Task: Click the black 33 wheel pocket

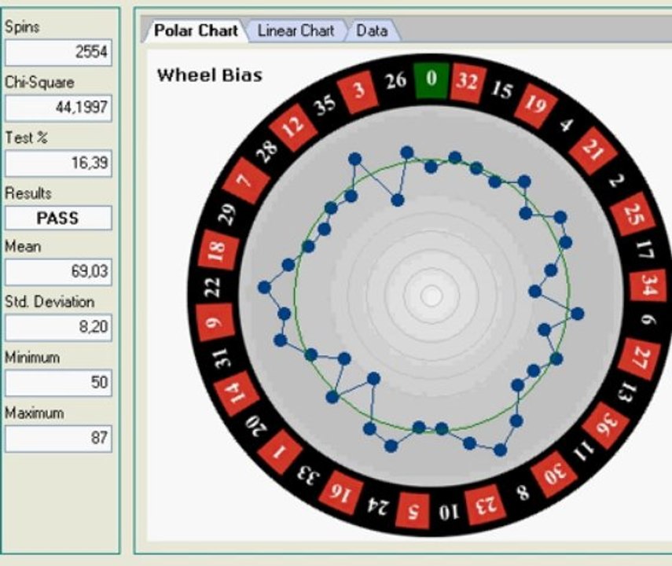Action: coord(310,474)
